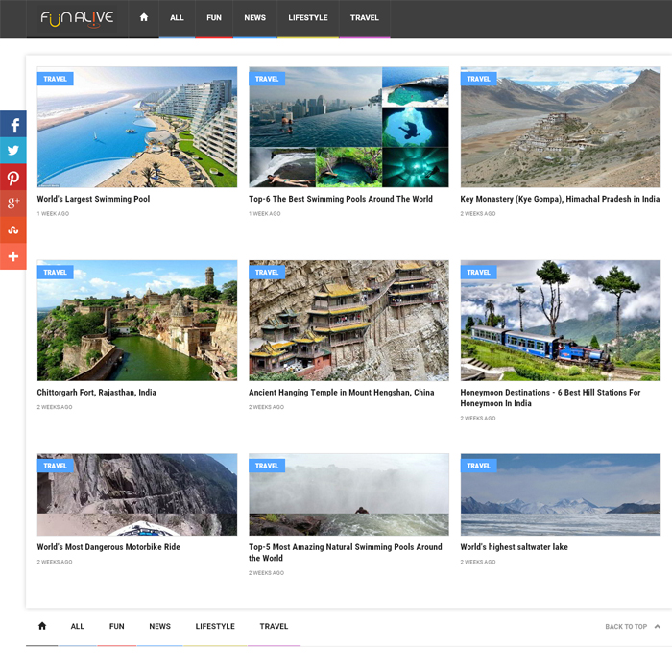Click the Fun Alive site logo
The image size is (672, 672).
tap(77, 18)
